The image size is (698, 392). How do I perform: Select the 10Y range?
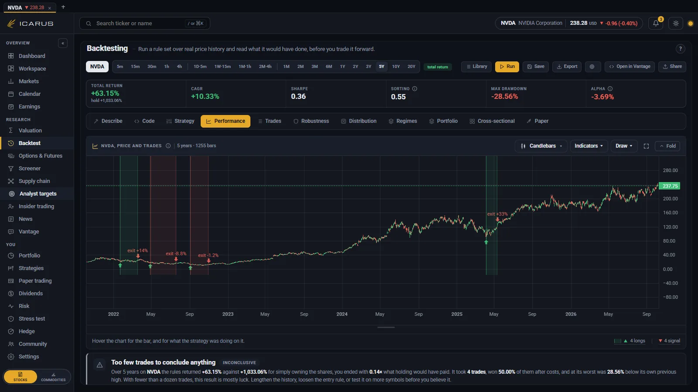coord(396,67)
